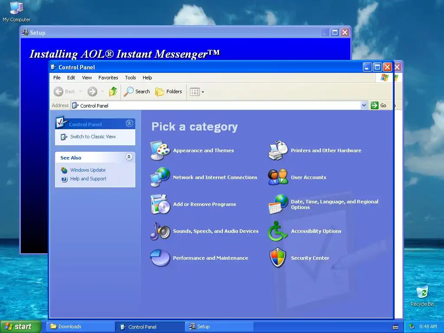Open the Forward history dropdown arrow
Image resolution: width=444 pixels, height=333 pixels.
coord(102,91)
